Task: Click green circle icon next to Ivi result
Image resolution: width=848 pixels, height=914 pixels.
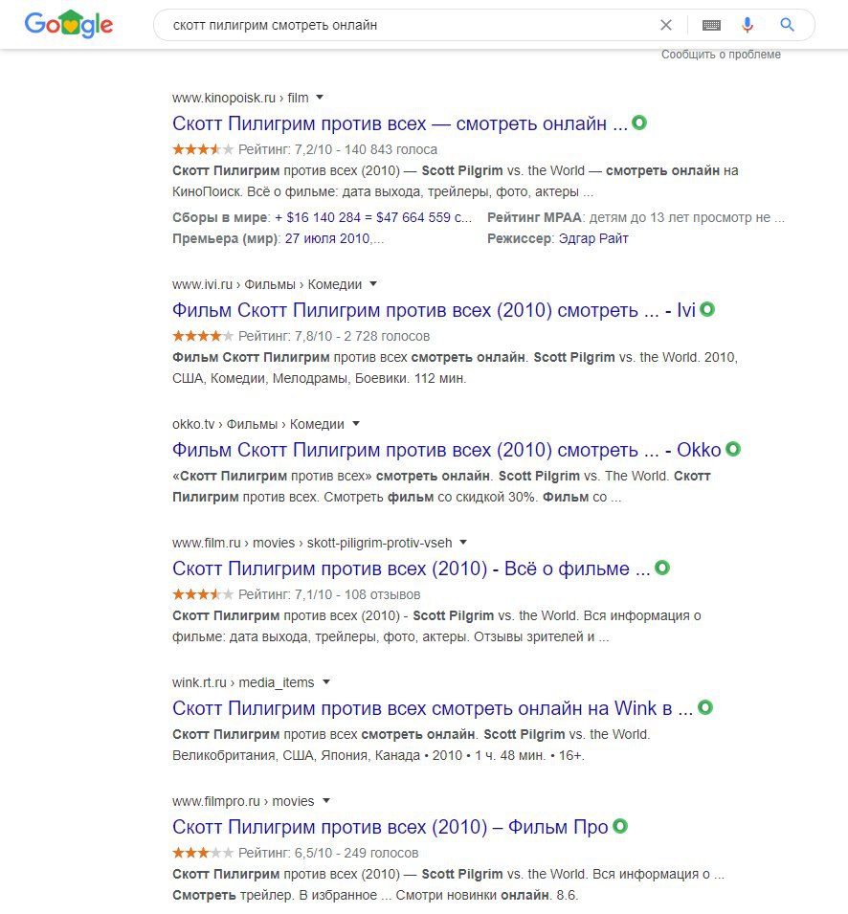Action: (707, 309)
